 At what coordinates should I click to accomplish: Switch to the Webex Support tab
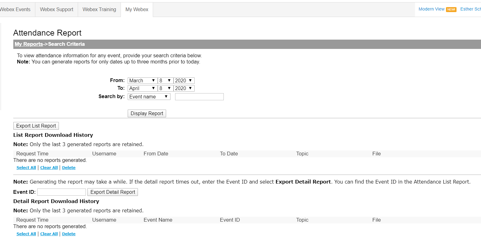click(57, 10)
